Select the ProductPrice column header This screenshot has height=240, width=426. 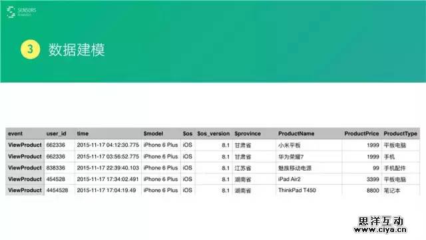361,133
